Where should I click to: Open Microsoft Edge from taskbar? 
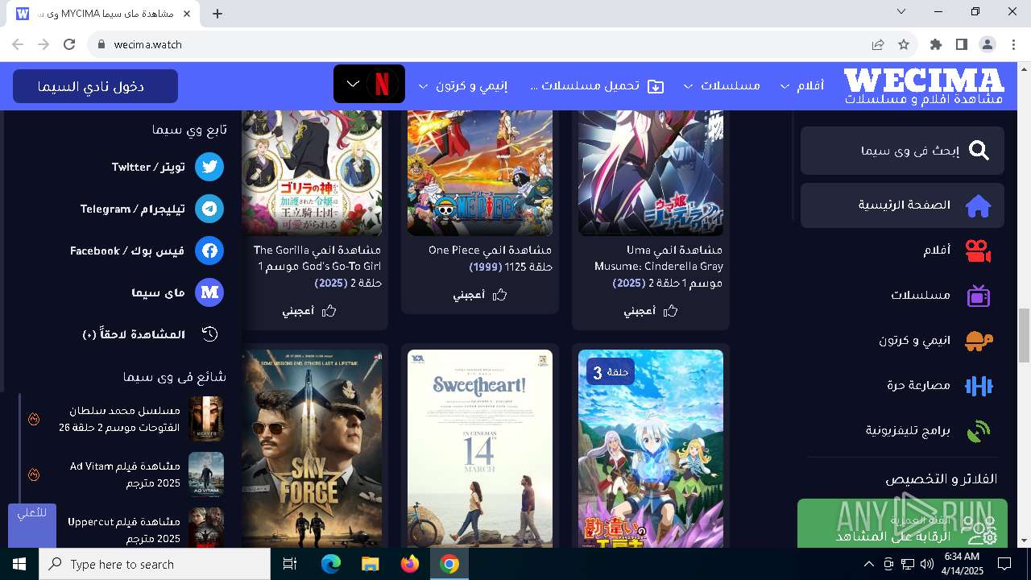tap(331, 564)
